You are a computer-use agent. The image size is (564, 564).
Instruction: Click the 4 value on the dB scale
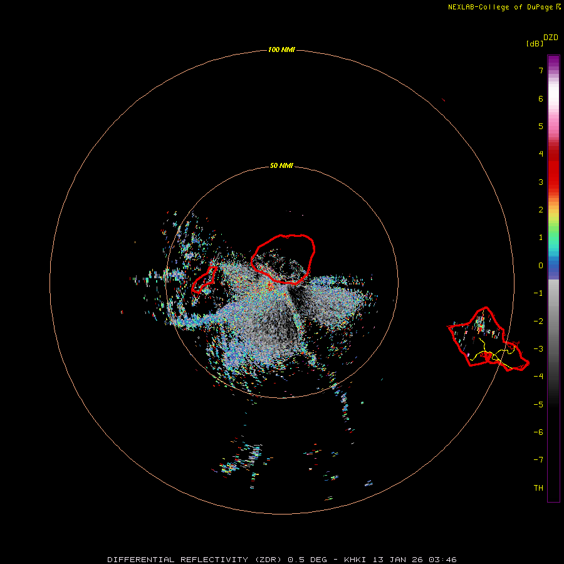point(541,154)
